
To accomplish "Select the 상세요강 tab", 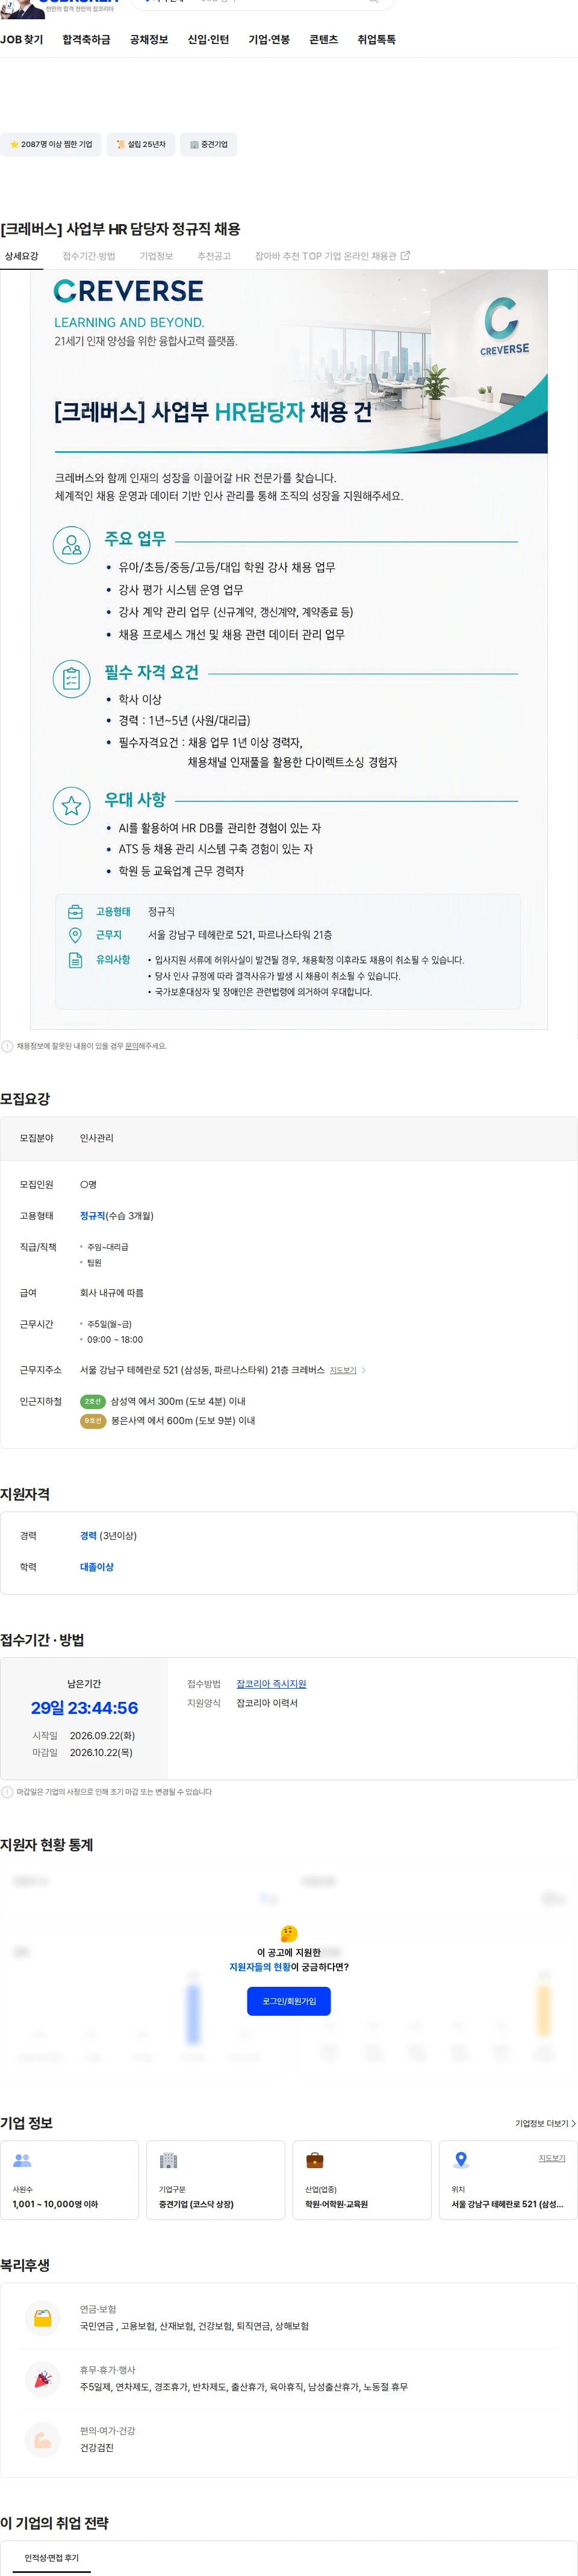I will pyautogui.click(x=21, y=256).
